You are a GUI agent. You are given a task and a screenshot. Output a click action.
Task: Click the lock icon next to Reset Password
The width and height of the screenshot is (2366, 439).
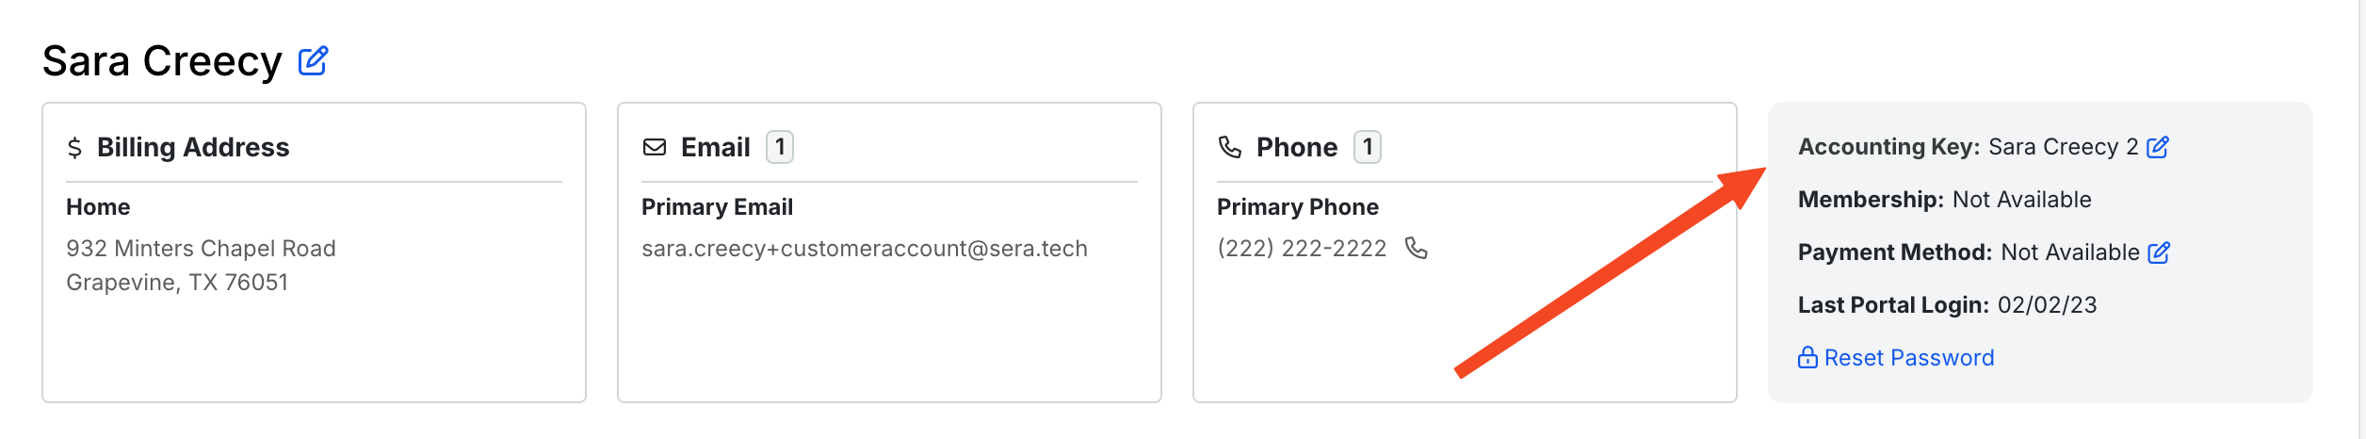point(1807,357)
